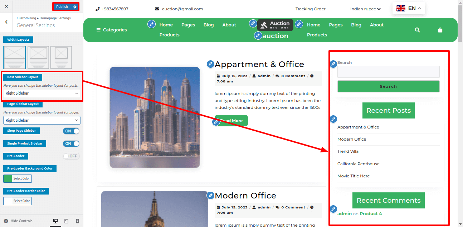Click the search magnifier icon in the header
Viewport: 463px width, 227px height.
[x=417, y=30]
